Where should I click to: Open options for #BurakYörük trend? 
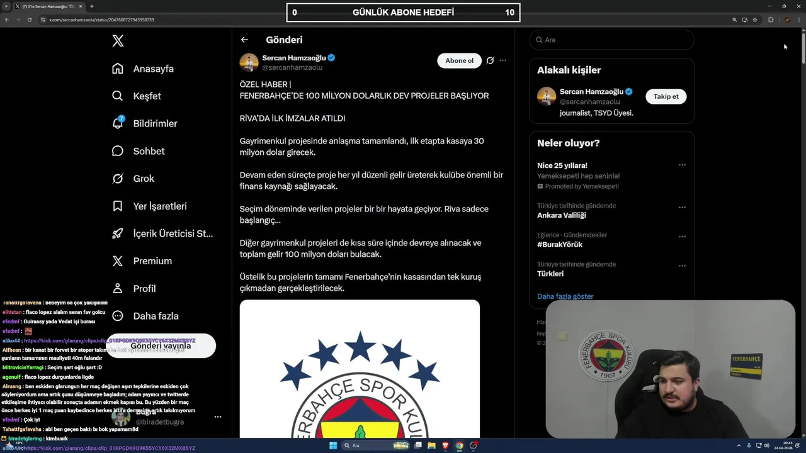[682, 237]
